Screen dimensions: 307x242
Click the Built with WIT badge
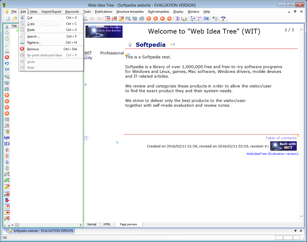click(x=283, y=146)
